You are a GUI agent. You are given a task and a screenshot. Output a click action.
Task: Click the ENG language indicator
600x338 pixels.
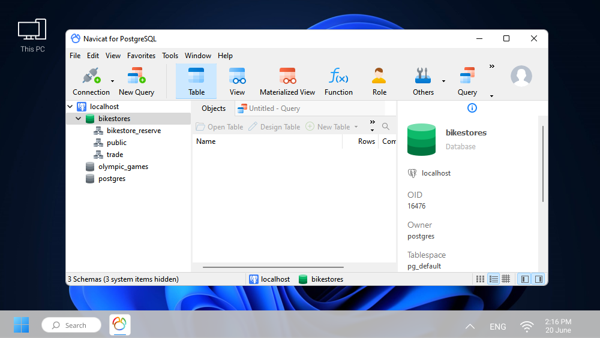pyautogui.click(x=498, y=327)
